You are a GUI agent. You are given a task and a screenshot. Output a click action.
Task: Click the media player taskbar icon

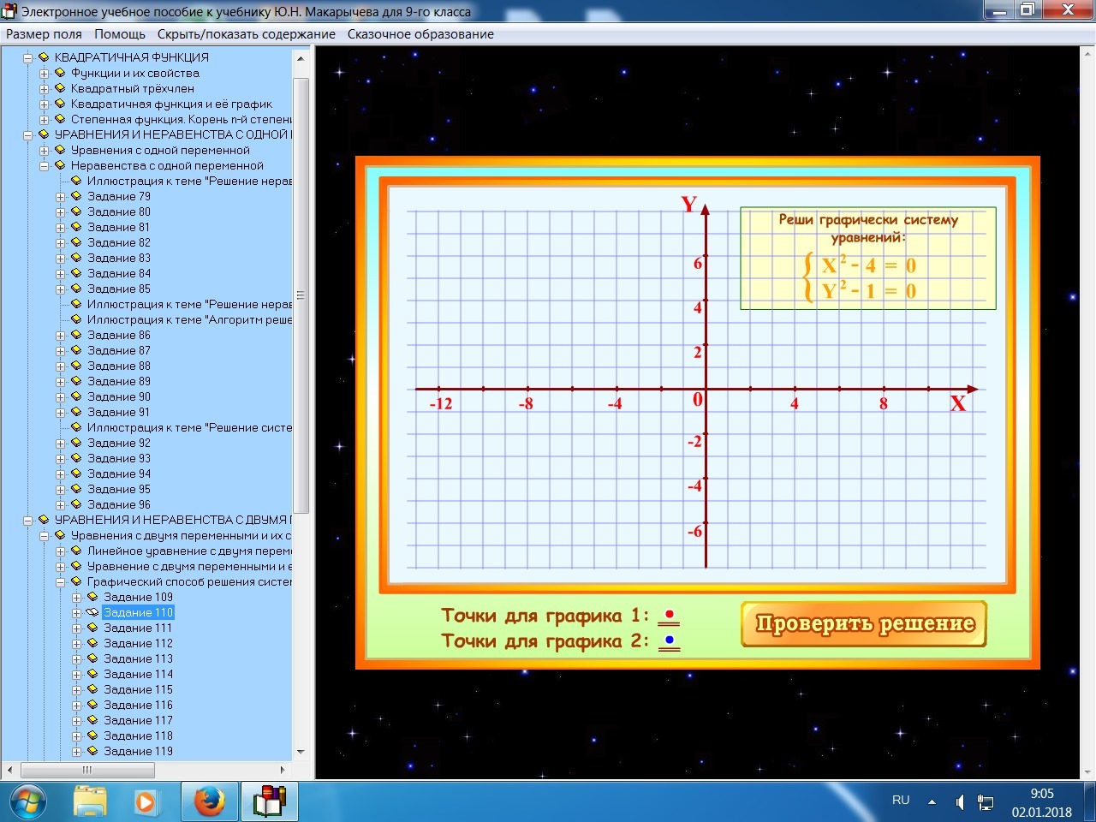pyautogui.click(x=145, y=801)
